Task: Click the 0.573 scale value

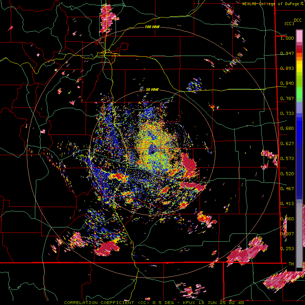Action: point(287,159)
